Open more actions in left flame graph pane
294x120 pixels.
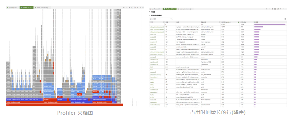143,8
